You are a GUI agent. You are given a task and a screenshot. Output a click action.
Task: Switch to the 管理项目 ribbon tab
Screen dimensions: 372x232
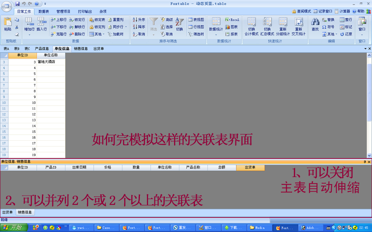coord(63,12)
